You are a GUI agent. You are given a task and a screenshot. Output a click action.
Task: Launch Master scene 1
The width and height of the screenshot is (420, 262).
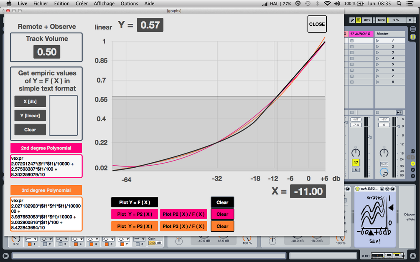(377, 40)
